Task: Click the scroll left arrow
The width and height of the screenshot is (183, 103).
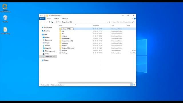Action: pos(58,83)
